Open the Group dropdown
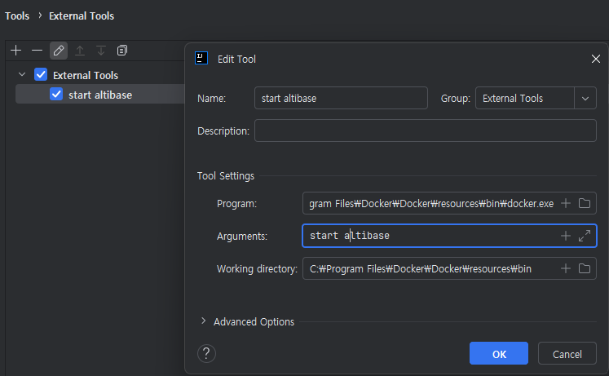 [x=585, y=99]
